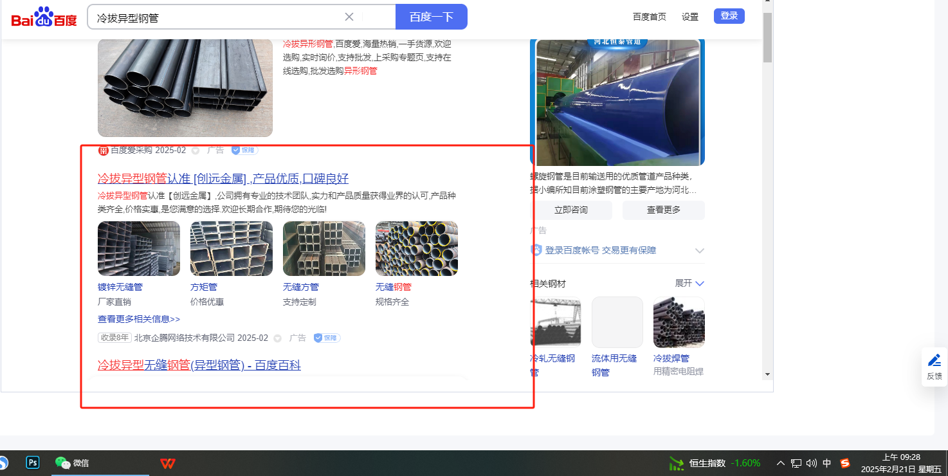
Task: Click the 北京企腾网络技术有限公司 source text
Action: point(185,338)
